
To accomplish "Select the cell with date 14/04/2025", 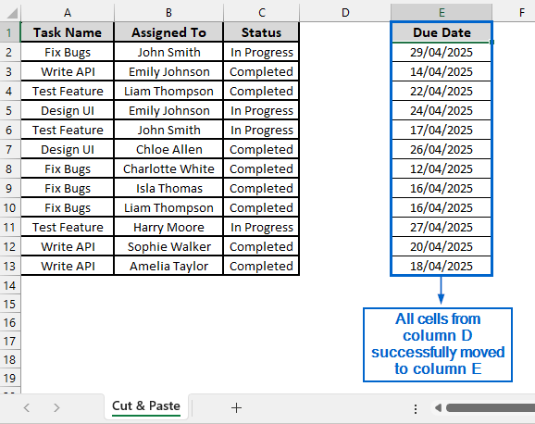I will [442, 71].
